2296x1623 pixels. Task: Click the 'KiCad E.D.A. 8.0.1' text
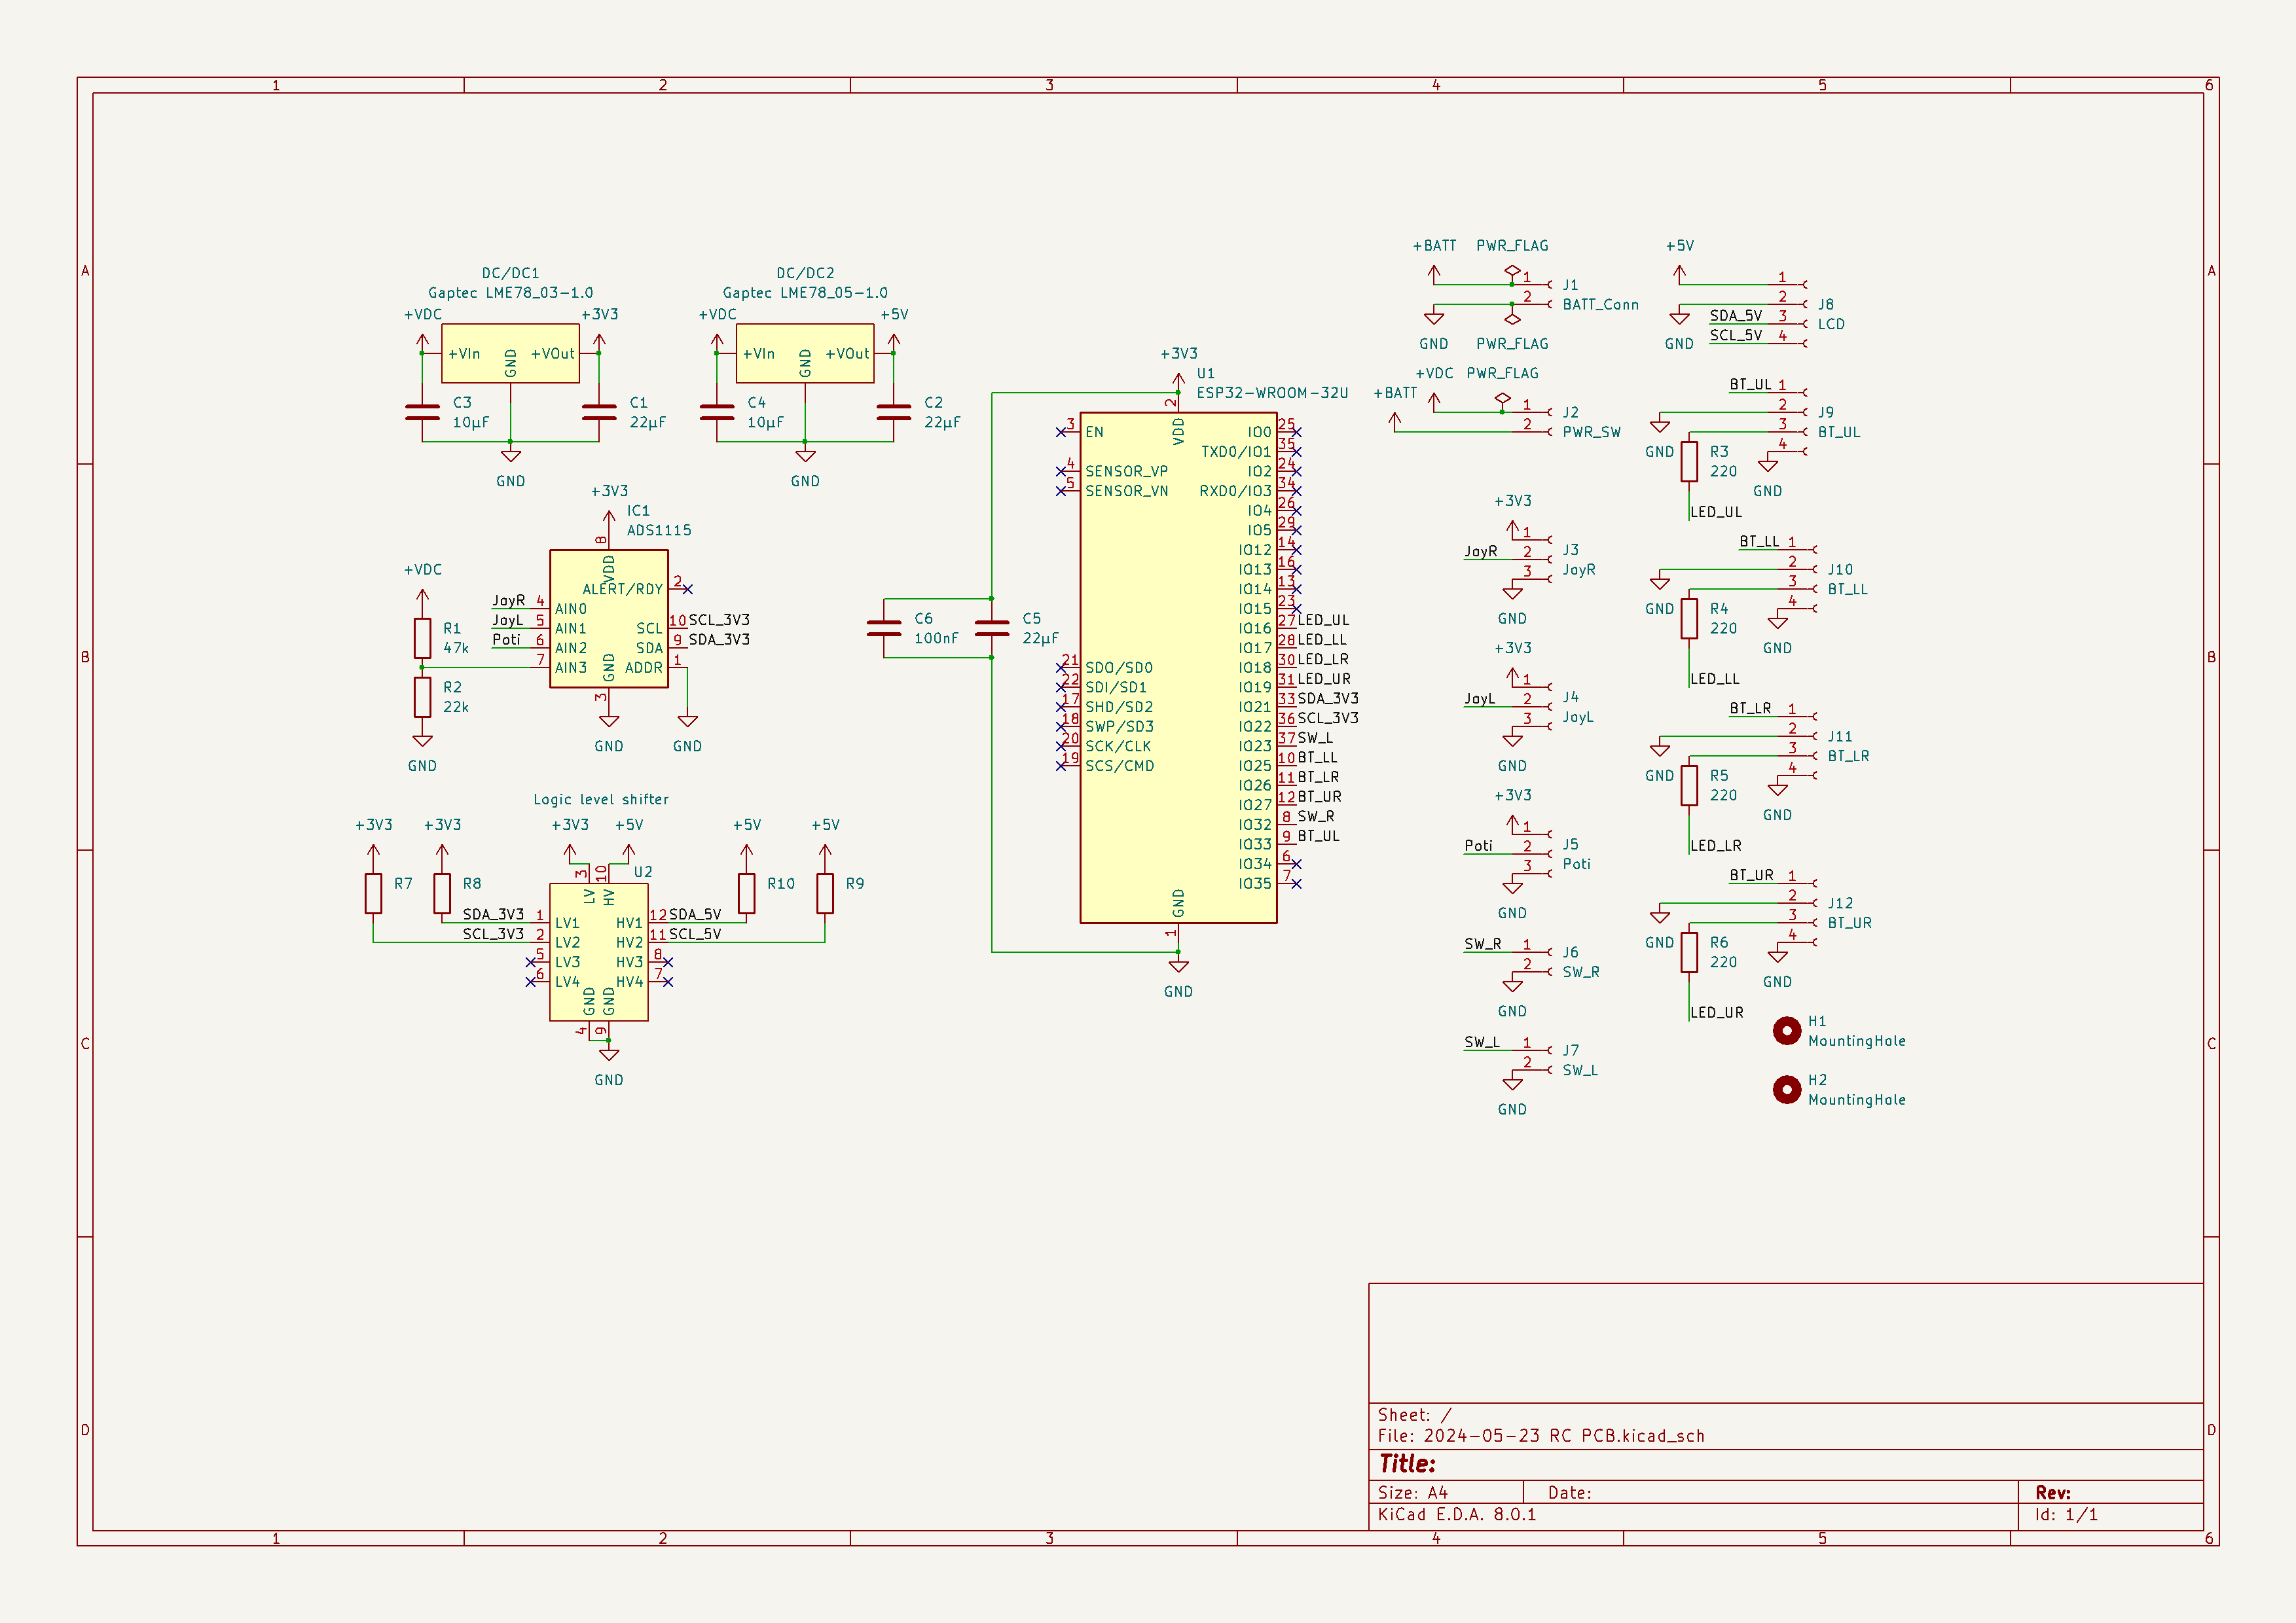coord(1456,1514)
